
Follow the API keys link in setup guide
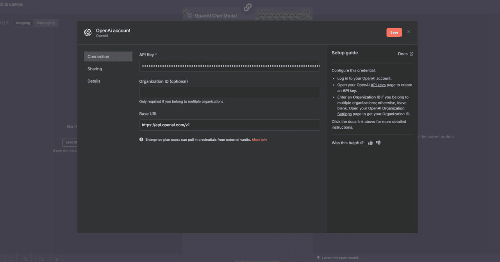point(378,85)
